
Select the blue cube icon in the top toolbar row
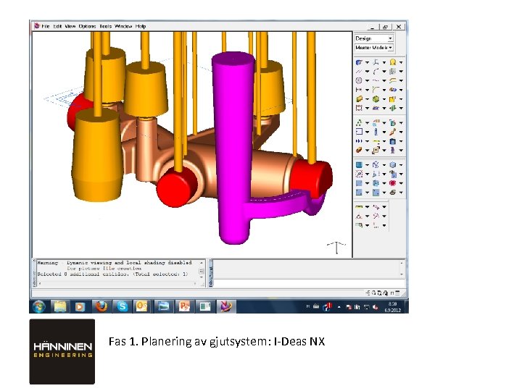359,62
